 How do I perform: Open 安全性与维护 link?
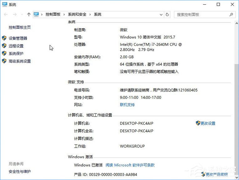coord(20,172)
